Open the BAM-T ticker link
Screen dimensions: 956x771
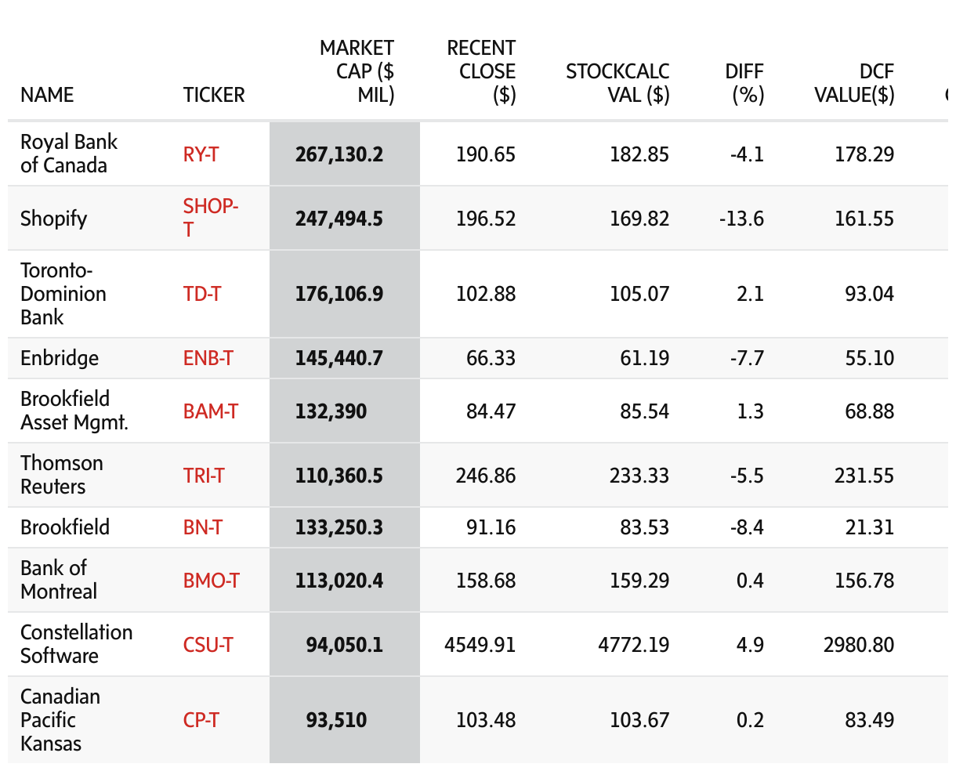[x=210, y=411]
